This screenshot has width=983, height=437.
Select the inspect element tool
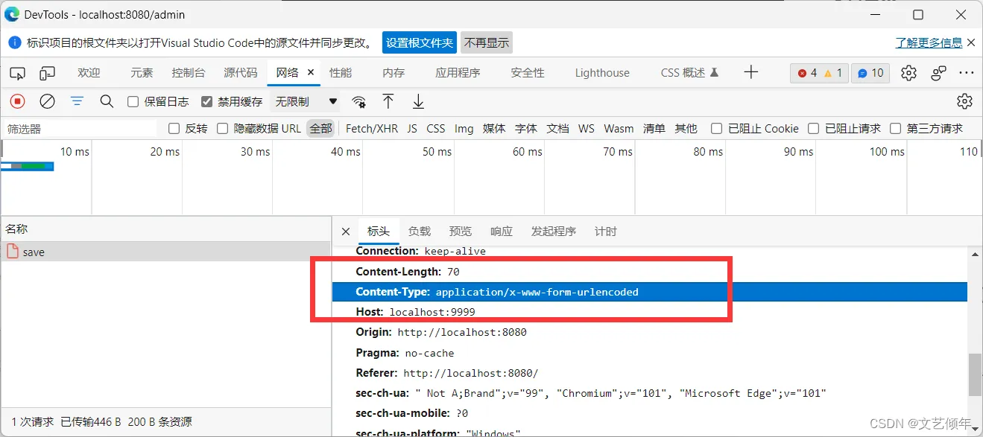coord(18,72)
